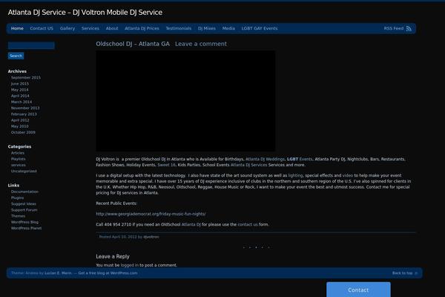
Task: Open Atlanta DJ Weddings link
Action: pos(265,159)
